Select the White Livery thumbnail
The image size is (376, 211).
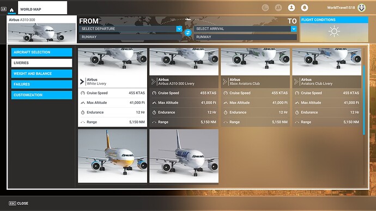112,61
